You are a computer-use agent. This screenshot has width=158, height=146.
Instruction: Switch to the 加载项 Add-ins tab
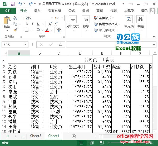pyautogui.click(x=129, y=11)
